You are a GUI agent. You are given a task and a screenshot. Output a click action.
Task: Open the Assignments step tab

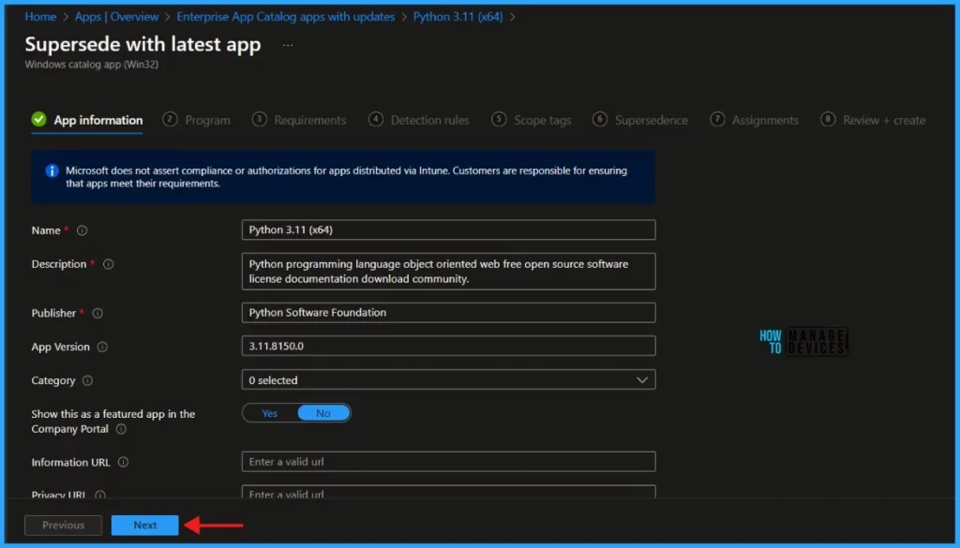pyautogui.click(x=754, y=121)
